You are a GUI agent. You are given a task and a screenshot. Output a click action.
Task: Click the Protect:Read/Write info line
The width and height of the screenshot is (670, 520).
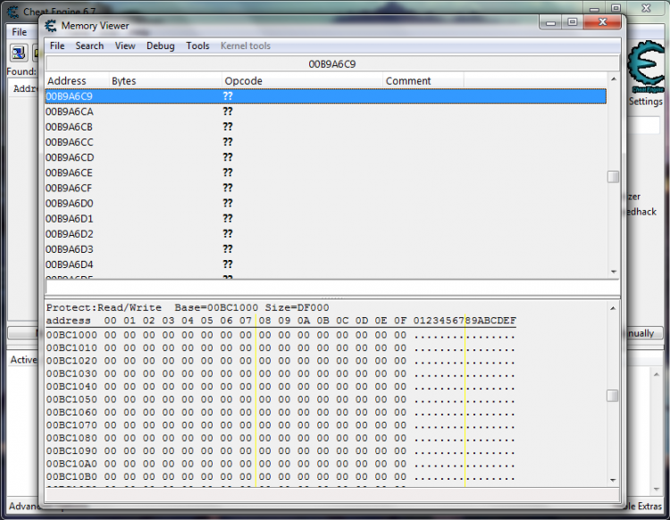[188, 307]
